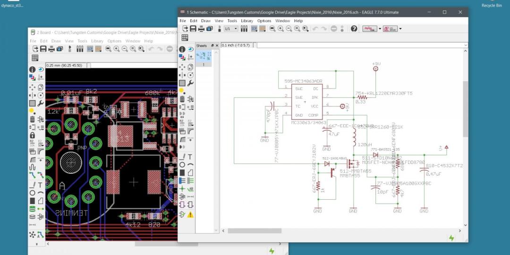
Task: Save the board with floppy icon
Action: [x=43, y=49]
